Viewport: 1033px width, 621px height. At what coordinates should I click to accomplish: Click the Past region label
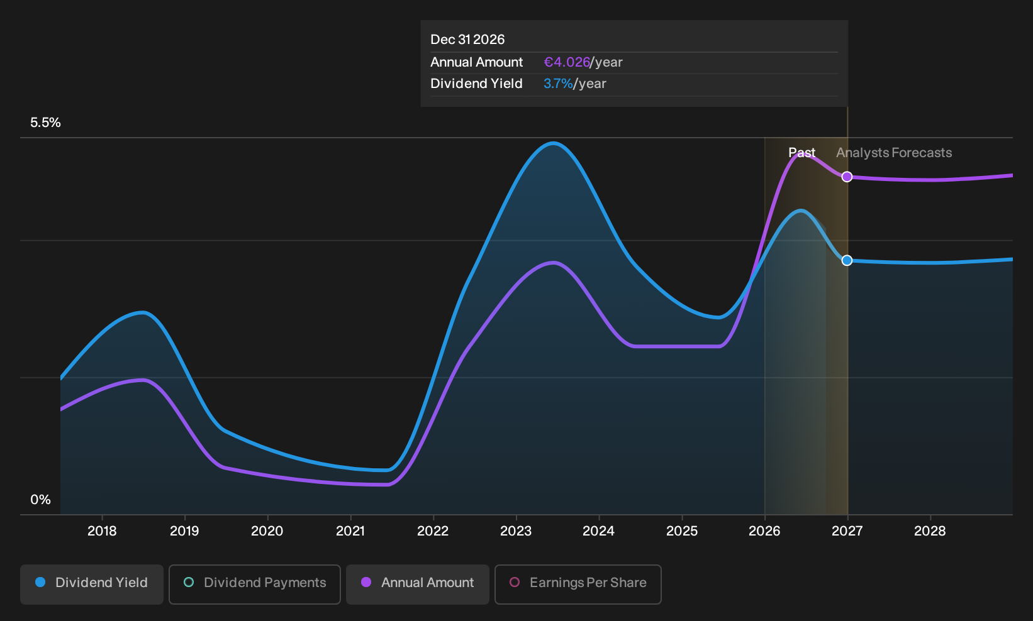(802, 153)
